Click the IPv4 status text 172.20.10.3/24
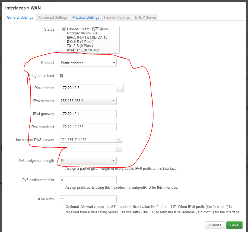 pos(88,50)
